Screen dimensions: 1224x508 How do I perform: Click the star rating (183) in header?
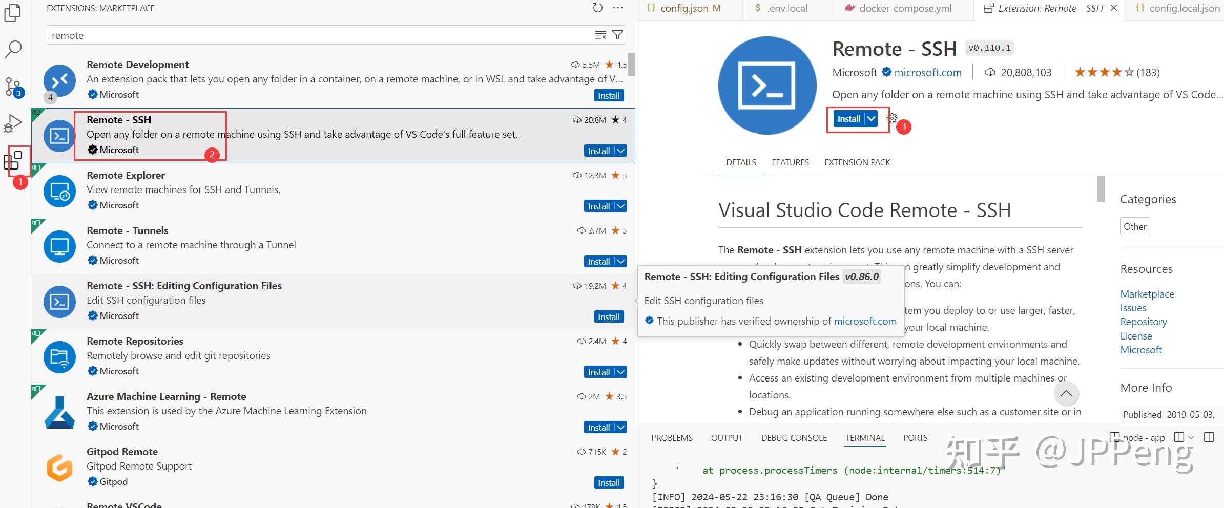tap(1117, 72)
